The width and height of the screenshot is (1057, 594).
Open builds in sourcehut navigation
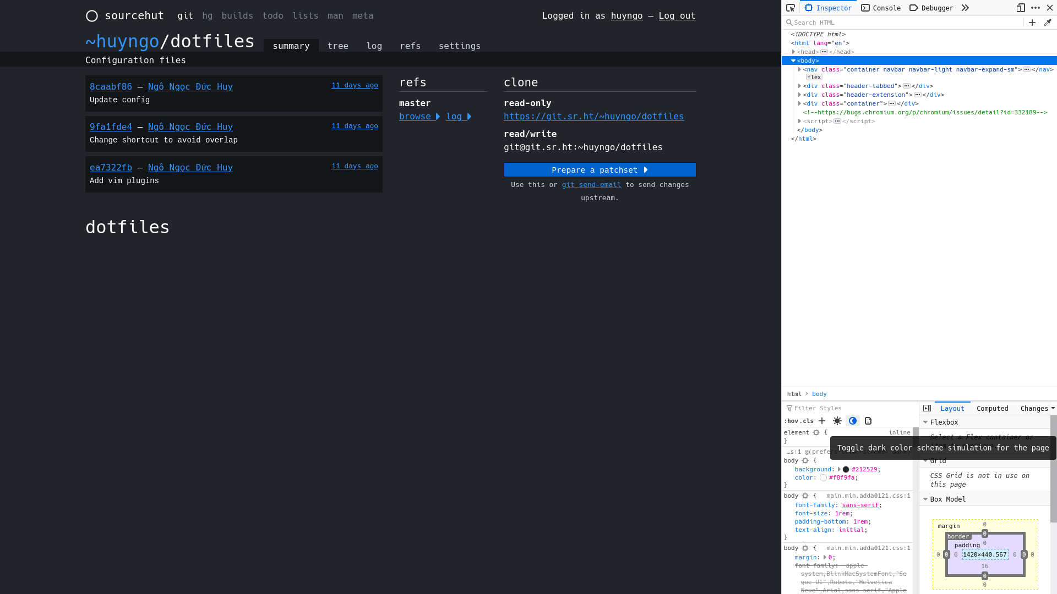(x=237, y=16)
